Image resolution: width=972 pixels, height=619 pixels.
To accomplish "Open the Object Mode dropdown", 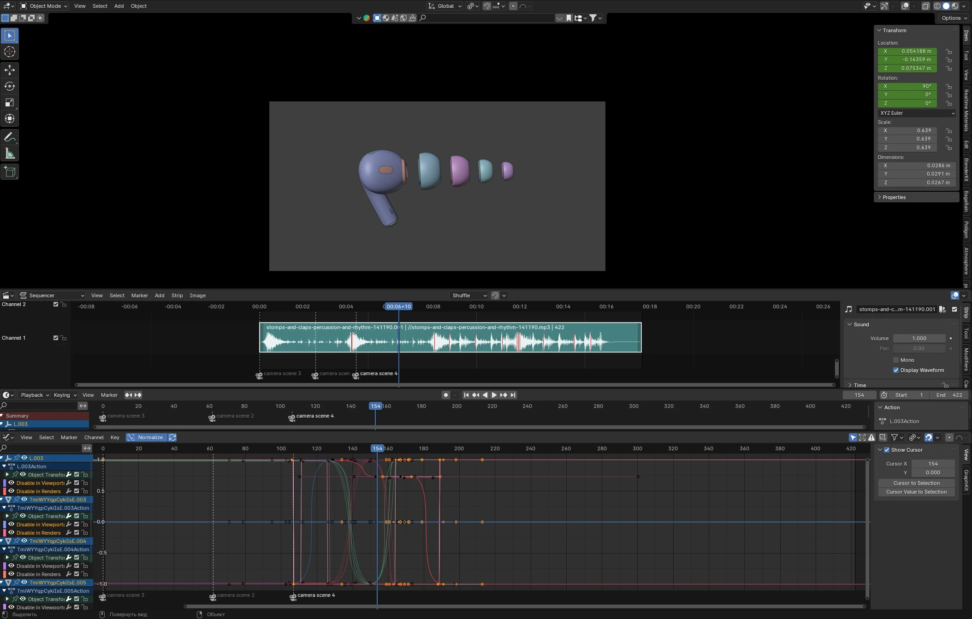I will [44, 6].
